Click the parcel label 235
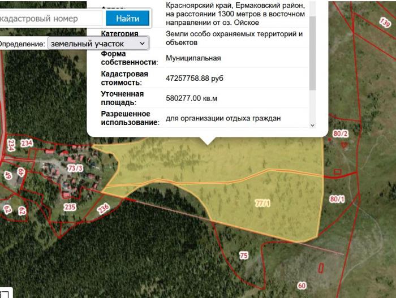Image resolution: width=396 pixels, height=298 pixels. pos(70,207)
